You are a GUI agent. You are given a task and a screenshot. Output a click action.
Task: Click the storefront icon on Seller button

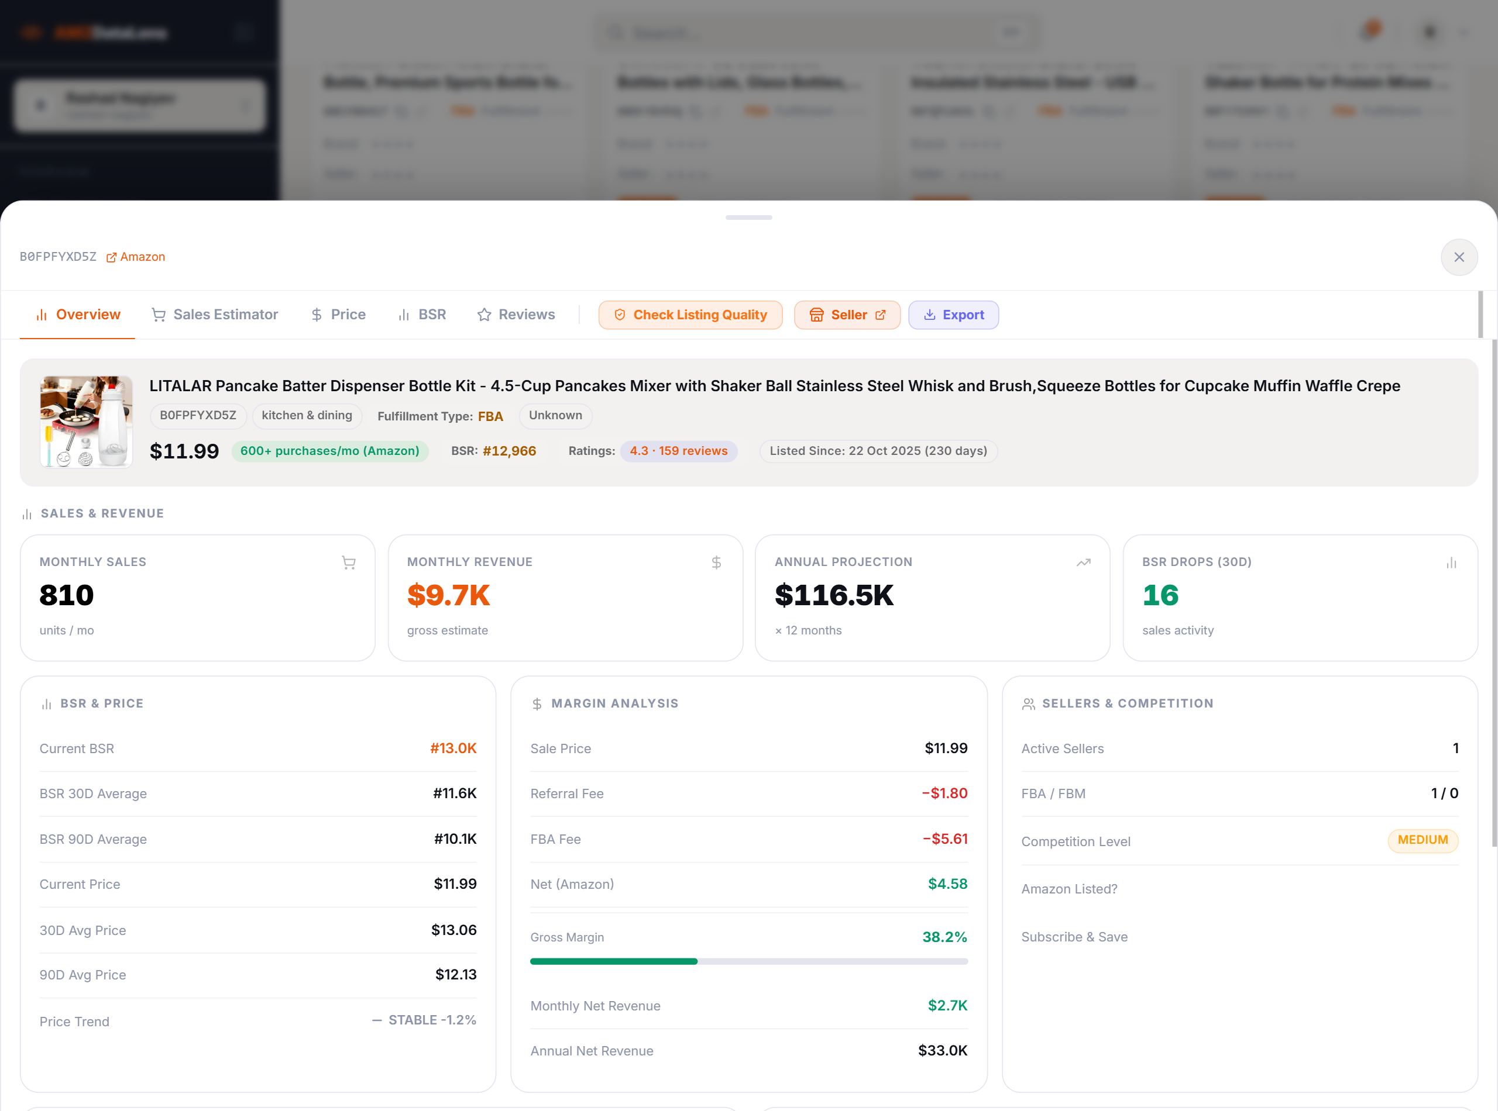pyautogui.click(x=816, y=315)
